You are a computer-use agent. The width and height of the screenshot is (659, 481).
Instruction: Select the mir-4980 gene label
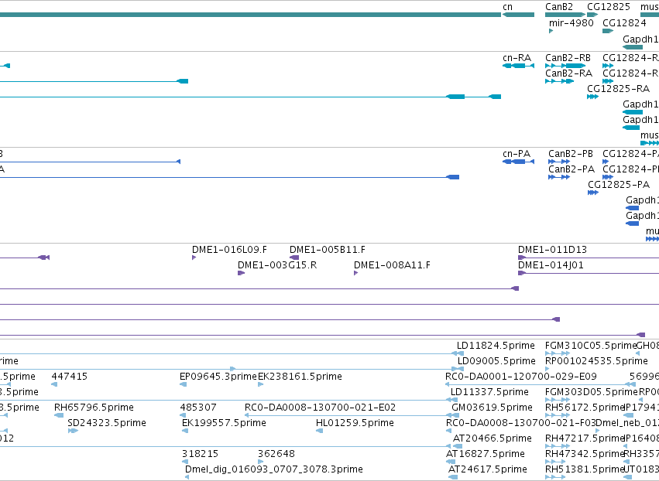(x=571, y=22)
